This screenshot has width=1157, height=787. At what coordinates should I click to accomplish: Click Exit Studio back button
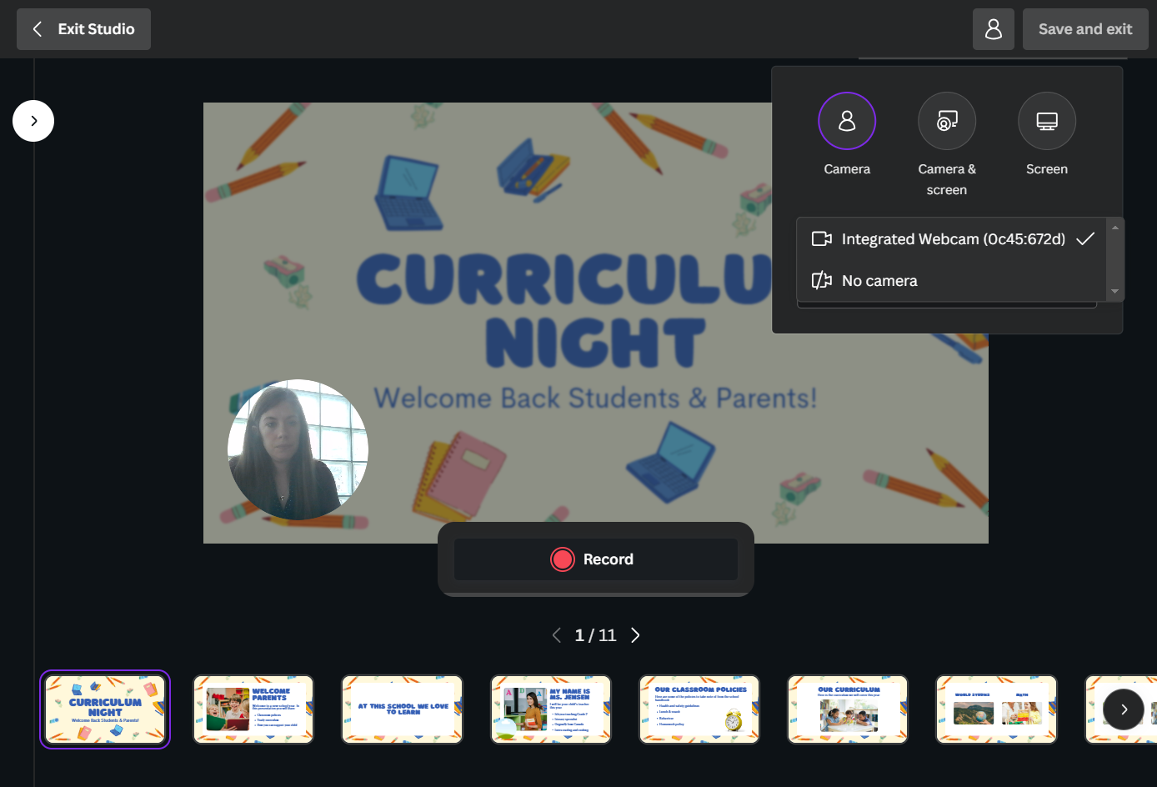click(x=83, y=29)
